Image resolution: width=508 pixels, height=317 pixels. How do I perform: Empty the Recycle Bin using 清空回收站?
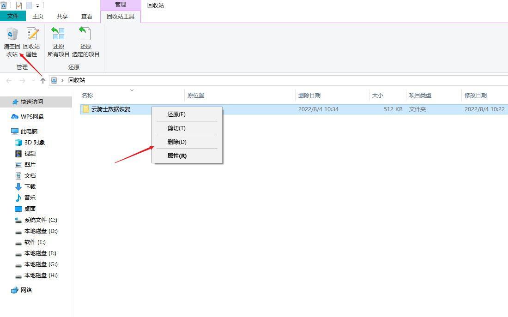coord(12,42)
